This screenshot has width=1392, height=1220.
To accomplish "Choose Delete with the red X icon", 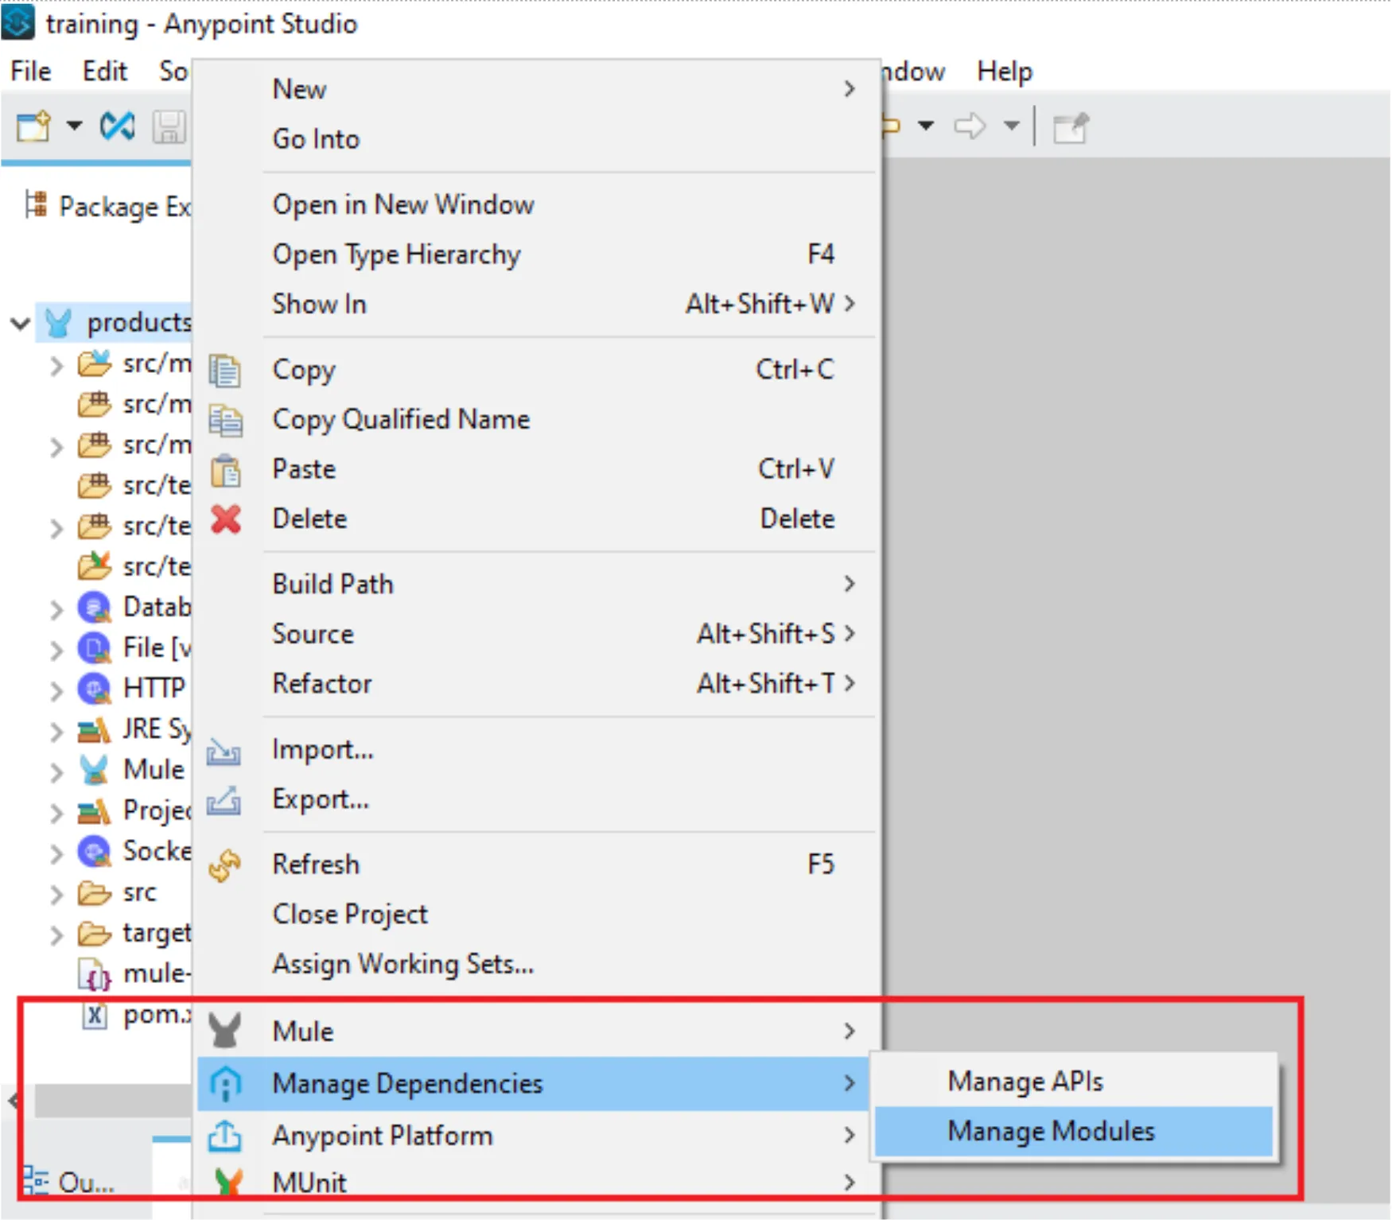I will (x=537, y=519).
